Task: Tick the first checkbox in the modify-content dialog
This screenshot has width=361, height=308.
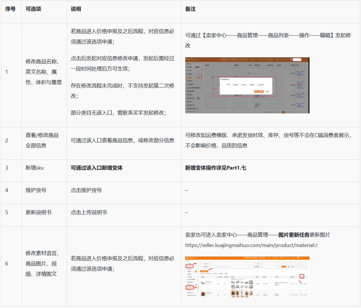Action: pos(232,85)
